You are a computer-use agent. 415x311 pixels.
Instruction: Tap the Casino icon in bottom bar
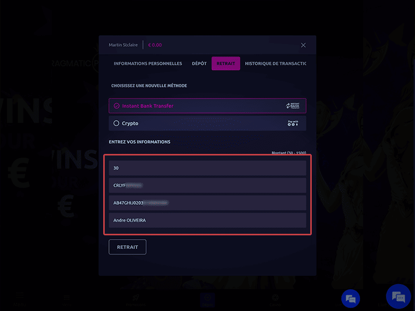[275, 298]
